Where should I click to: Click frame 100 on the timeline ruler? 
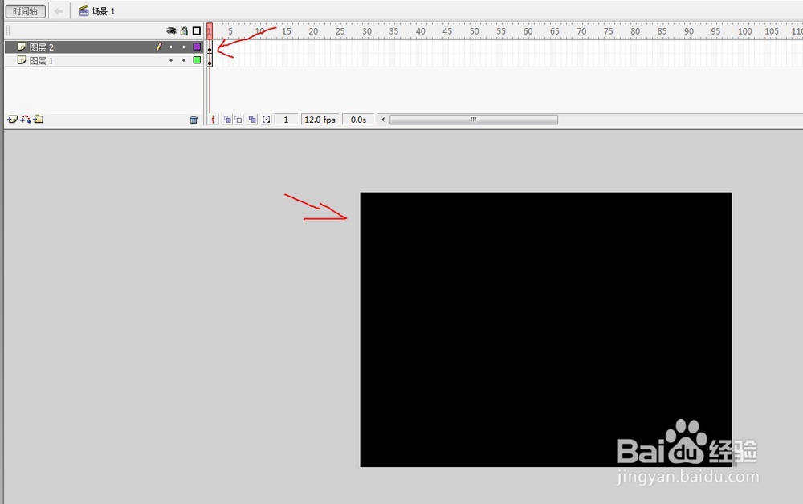[744, 31]
